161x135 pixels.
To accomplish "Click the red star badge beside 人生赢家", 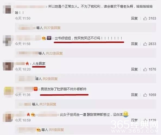I will [x=27, y=63].
